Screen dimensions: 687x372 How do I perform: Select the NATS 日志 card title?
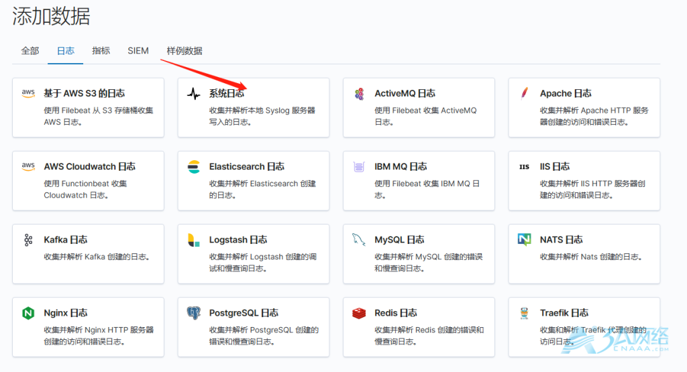(x=561, y=239)
